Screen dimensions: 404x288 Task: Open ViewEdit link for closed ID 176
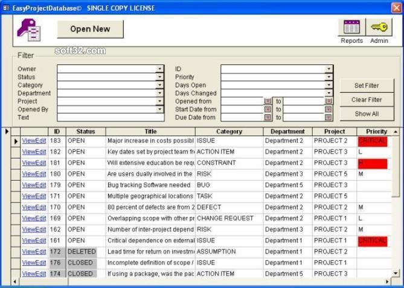point(34,263)
